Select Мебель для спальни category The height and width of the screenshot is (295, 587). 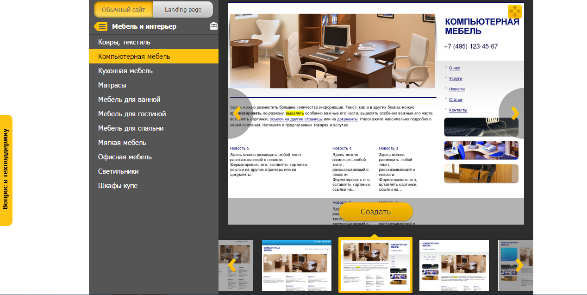coord(154,128)
